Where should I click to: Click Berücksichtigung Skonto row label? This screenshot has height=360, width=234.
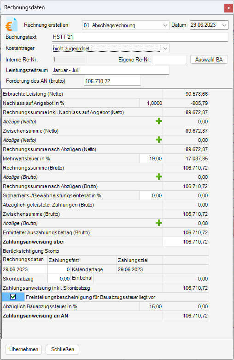[31, 251]
